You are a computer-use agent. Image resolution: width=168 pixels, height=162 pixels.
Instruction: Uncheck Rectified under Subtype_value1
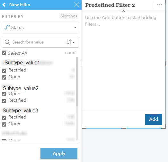pos(4,71)
